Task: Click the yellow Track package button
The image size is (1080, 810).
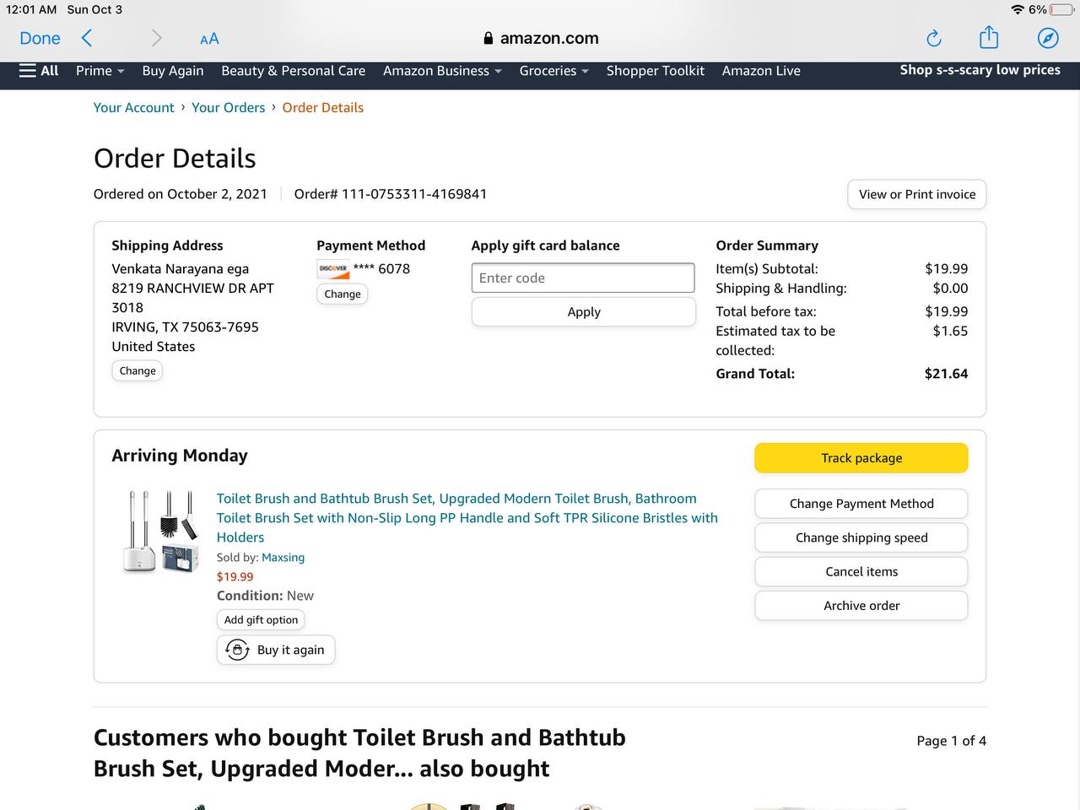Action: pos(861,458)
